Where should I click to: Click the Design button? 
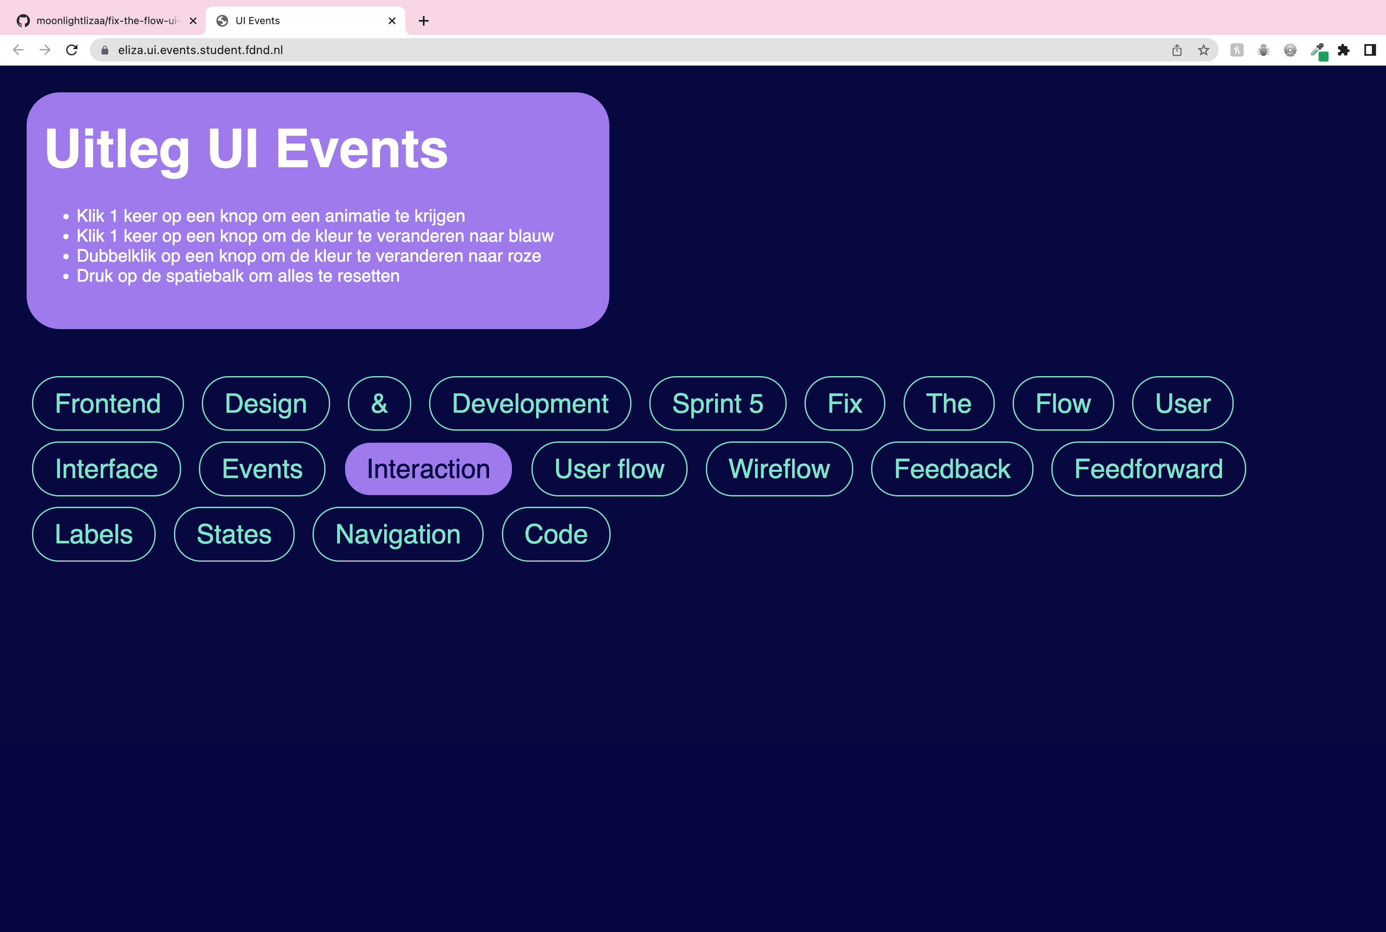pyautogui.click(x=266, y=404)
